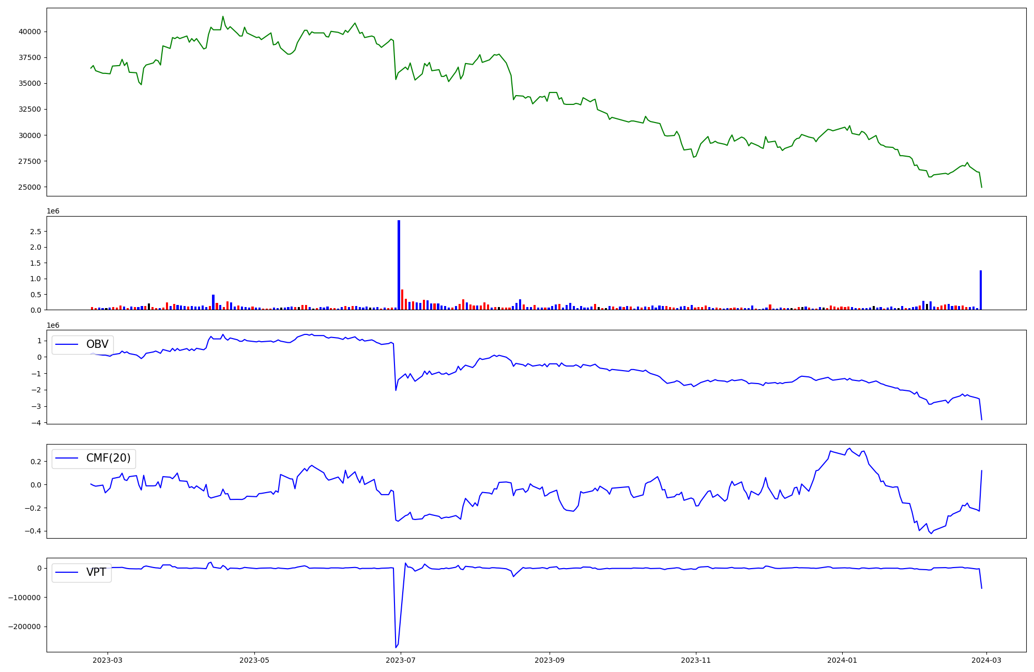Click the 2023-11 date tick label
Image resolution: width=1034 pixels, height=672 pixels.
coord(696,660)
